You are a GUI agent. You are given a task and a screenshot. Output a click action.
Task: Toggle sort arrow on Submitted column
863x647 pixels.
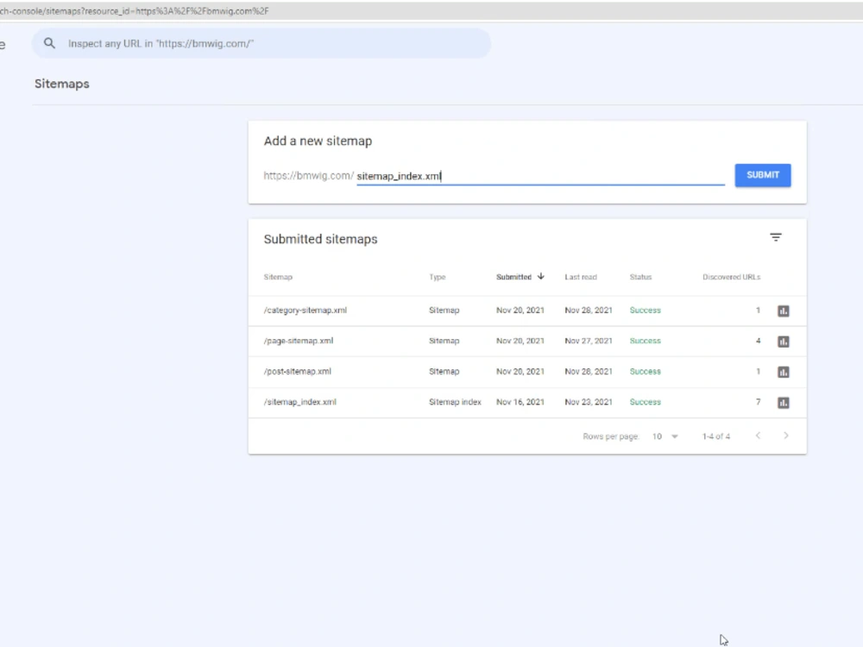pos(540,276)
